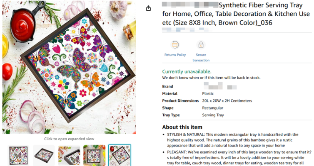Click the 'Currently unavailable' status text
This screenshot has height=166, width=314.
coord(187,71)
